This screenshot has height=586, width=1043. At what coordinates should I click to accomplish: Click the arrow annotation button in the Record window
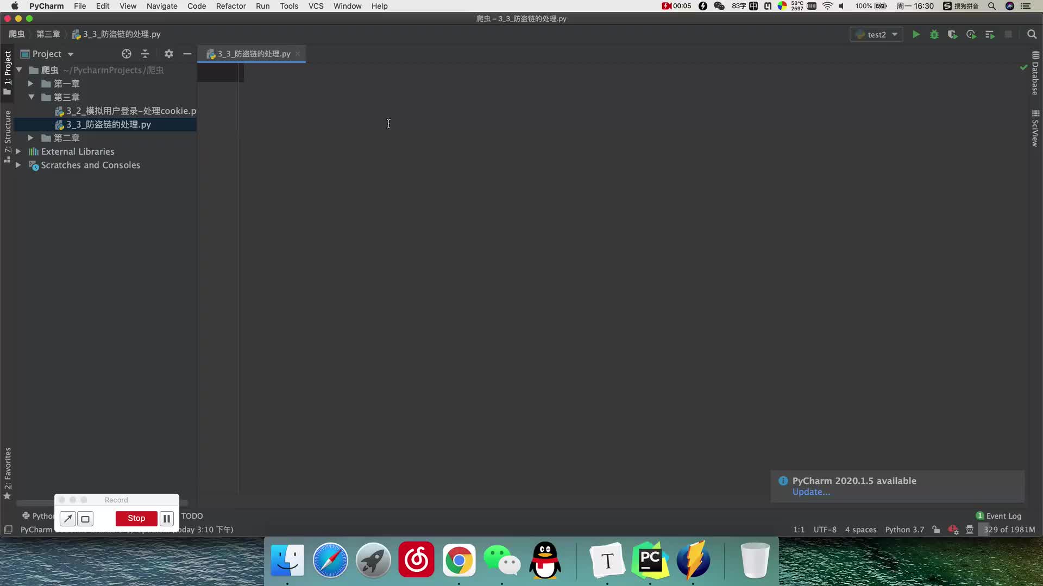(x=68, y=519)
